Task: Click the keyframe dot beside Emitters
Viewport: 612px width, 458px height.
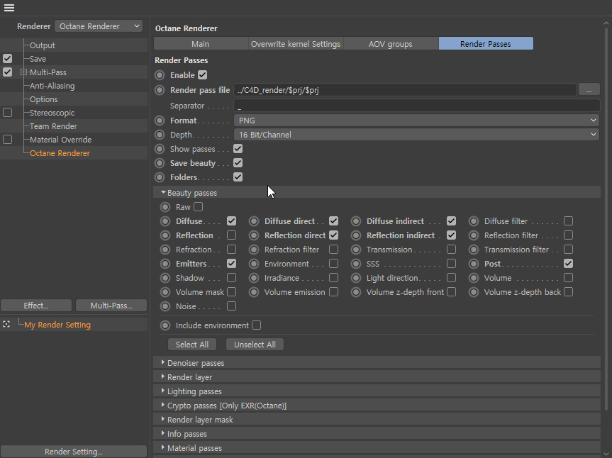Action: coord(165,264)
